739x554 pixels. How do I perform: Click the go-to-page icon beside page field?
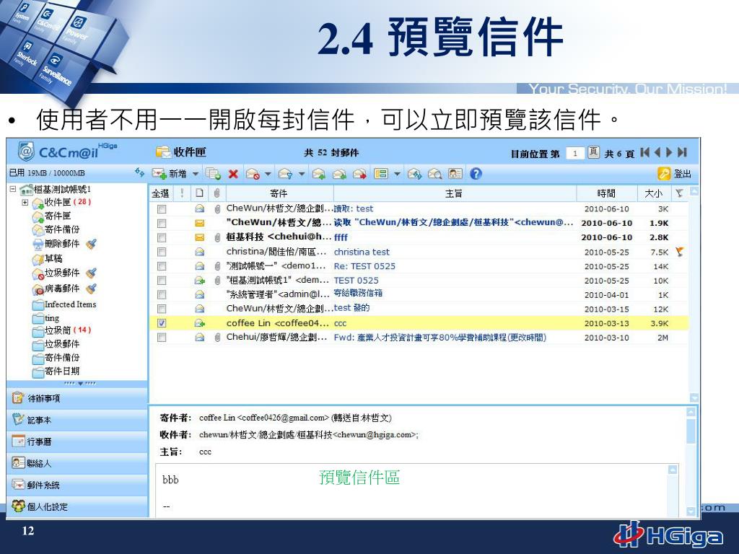point(593,153)
